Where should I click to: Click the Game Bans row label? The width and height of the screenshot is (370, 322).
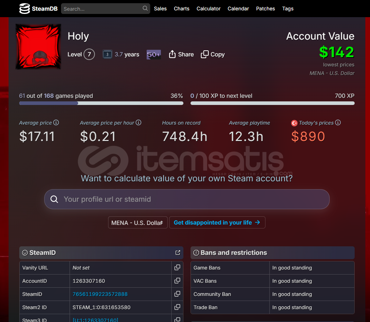pyautogui.click(x=207, y=268)
